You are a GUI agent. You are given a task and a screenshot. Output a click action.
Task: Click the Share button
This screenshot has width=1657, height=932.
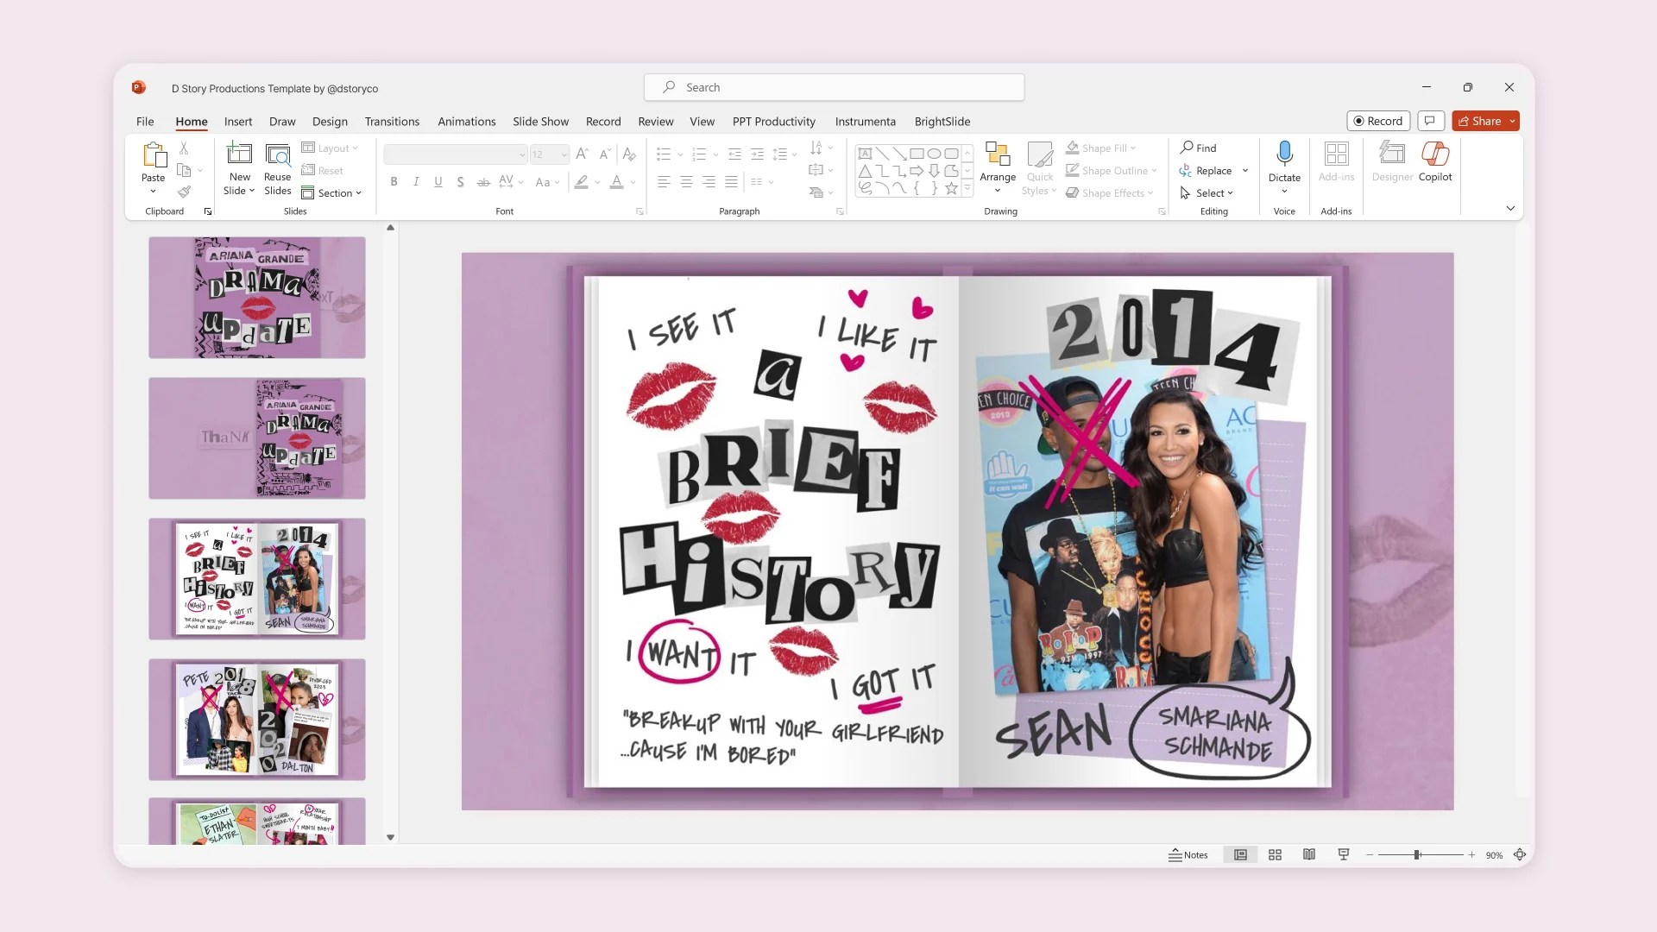pyautogui.click(x=1479, y=121)
